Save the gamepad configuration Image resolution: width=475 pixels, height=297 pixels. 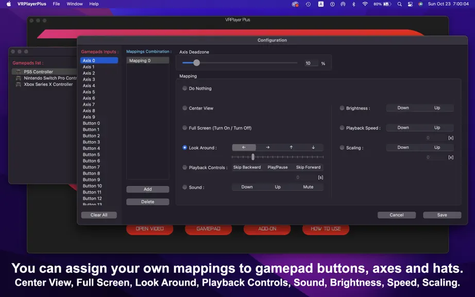point(442,215)
